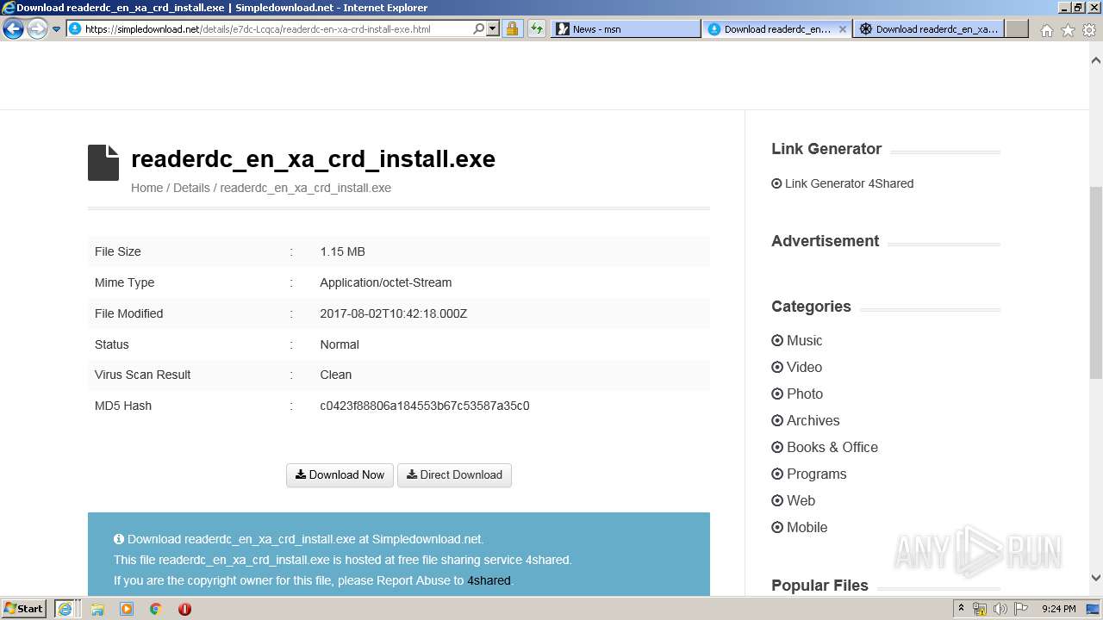The height and width of the screenshot is (620, 1103).
Task: Restore down the Internet Explorer window
Action: 1078,8
